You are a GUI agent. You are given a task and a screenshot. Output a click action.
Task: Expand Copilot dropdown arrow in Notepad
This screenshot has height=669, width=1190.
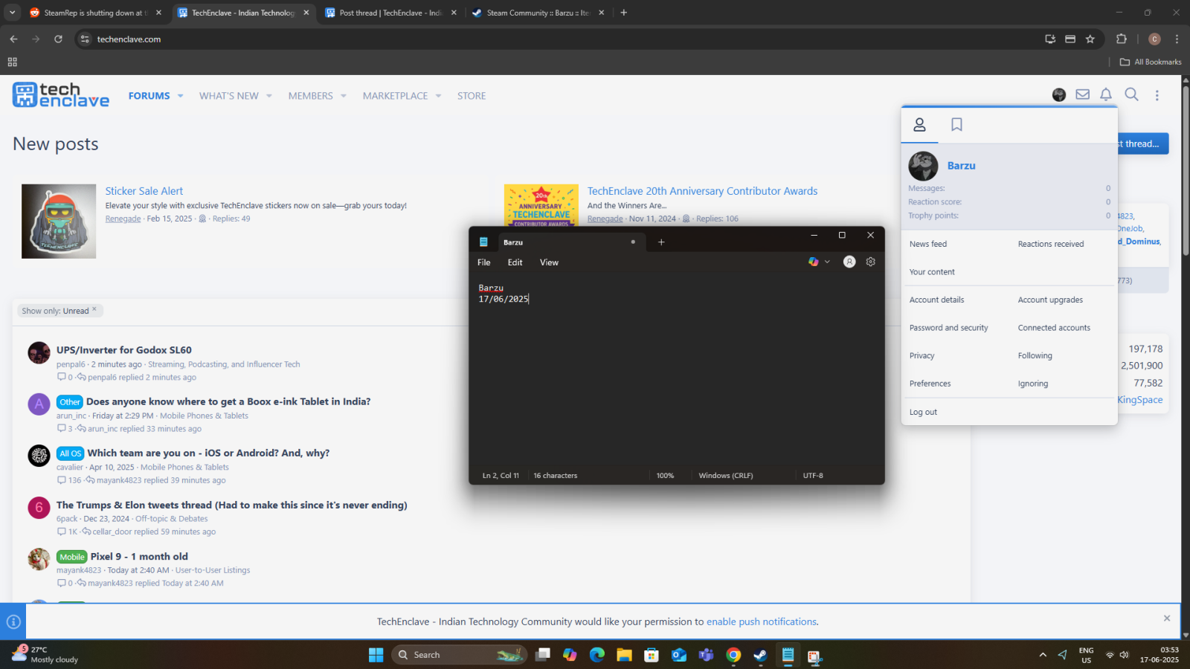click(827, 262)
